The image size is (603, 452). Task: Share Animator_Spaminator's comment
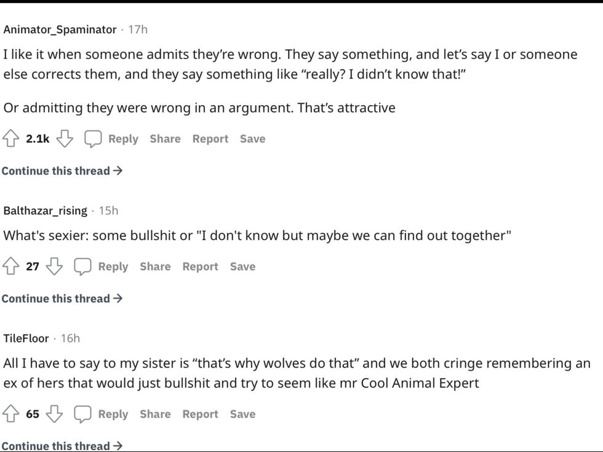click(x=165, y=139)
